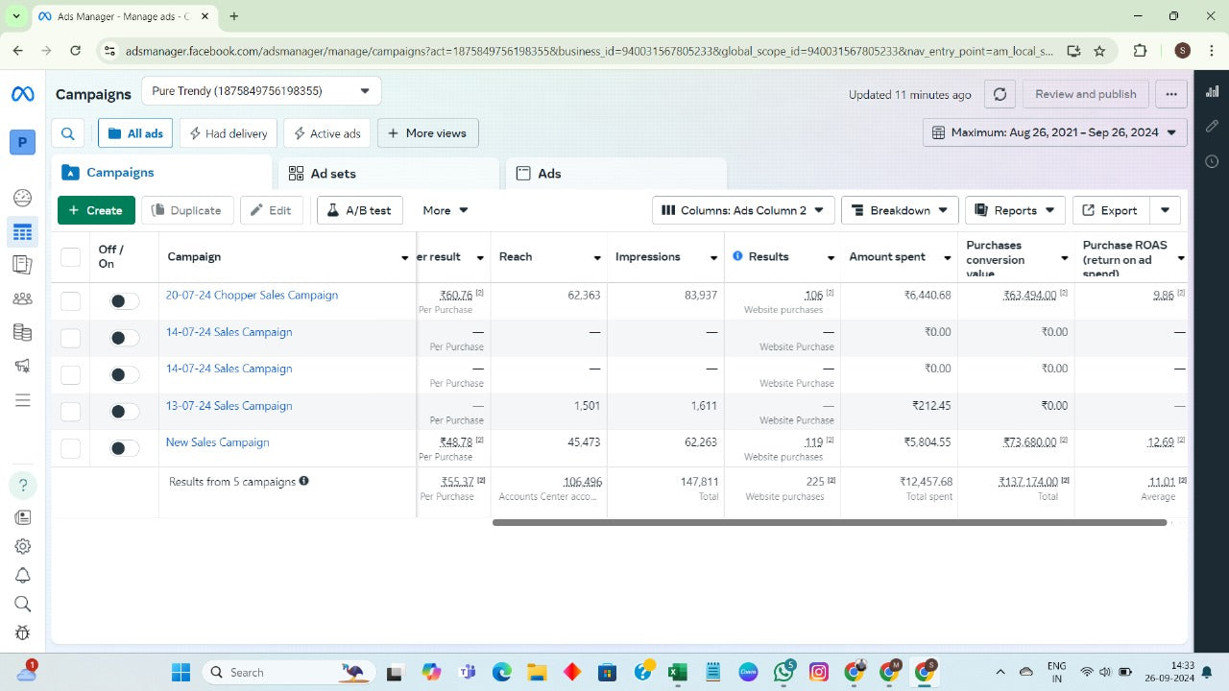
Task: Open the 13-07-24 Sales Campaign link
Action: pos(229,406)
